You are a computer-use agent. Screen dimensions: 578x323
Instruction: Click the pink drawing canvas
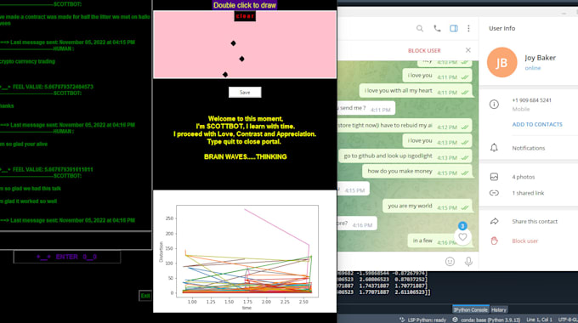[245, 44]
